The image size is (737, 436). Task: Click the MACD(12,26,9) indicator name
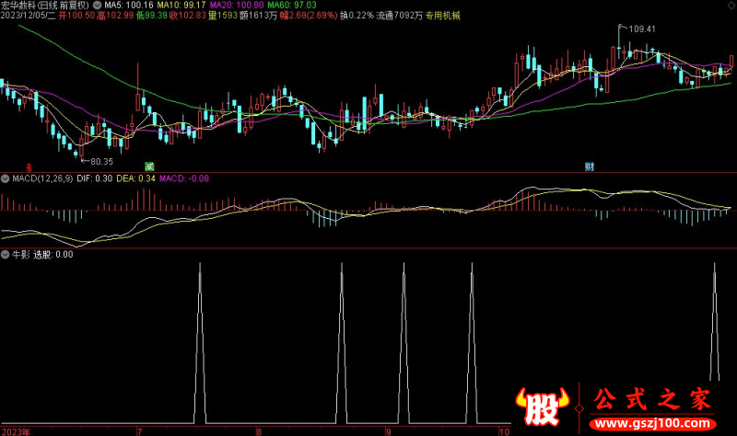[42, 178]
